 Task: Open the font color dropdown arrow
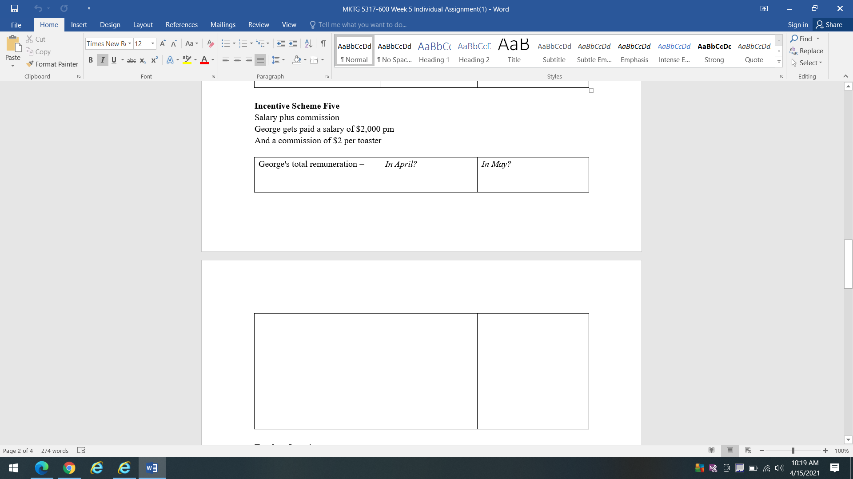[213, 60]
